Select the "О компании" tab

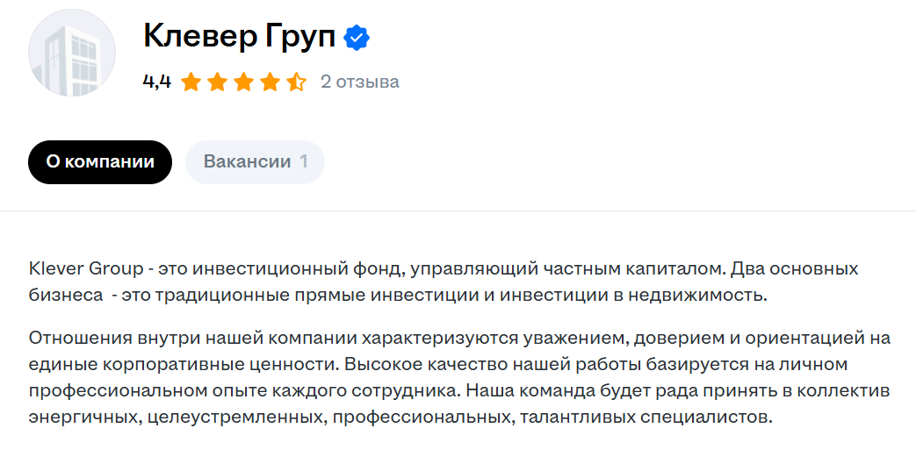[100, 162]
